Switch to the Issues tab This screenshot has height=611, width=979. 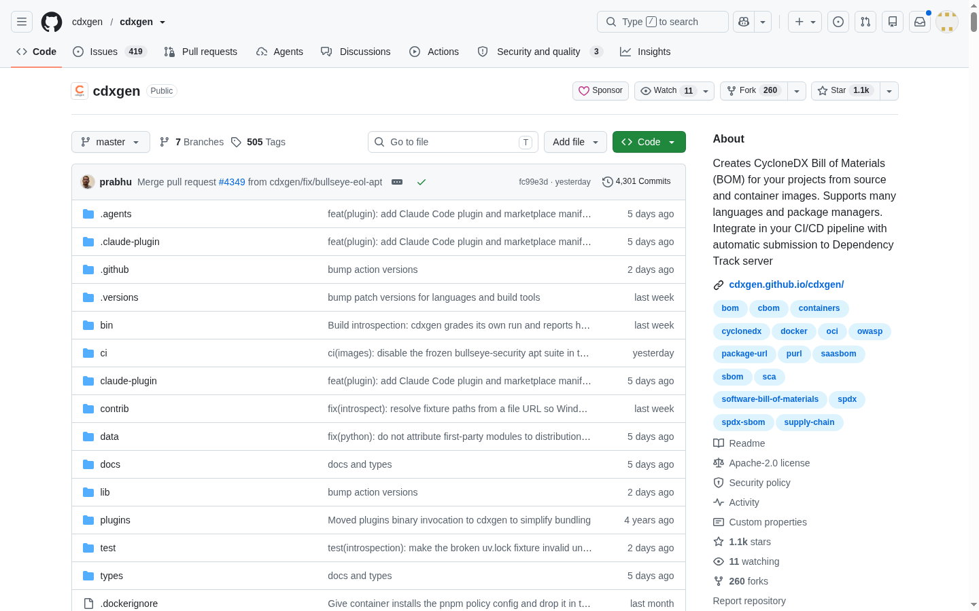[109, 52]
